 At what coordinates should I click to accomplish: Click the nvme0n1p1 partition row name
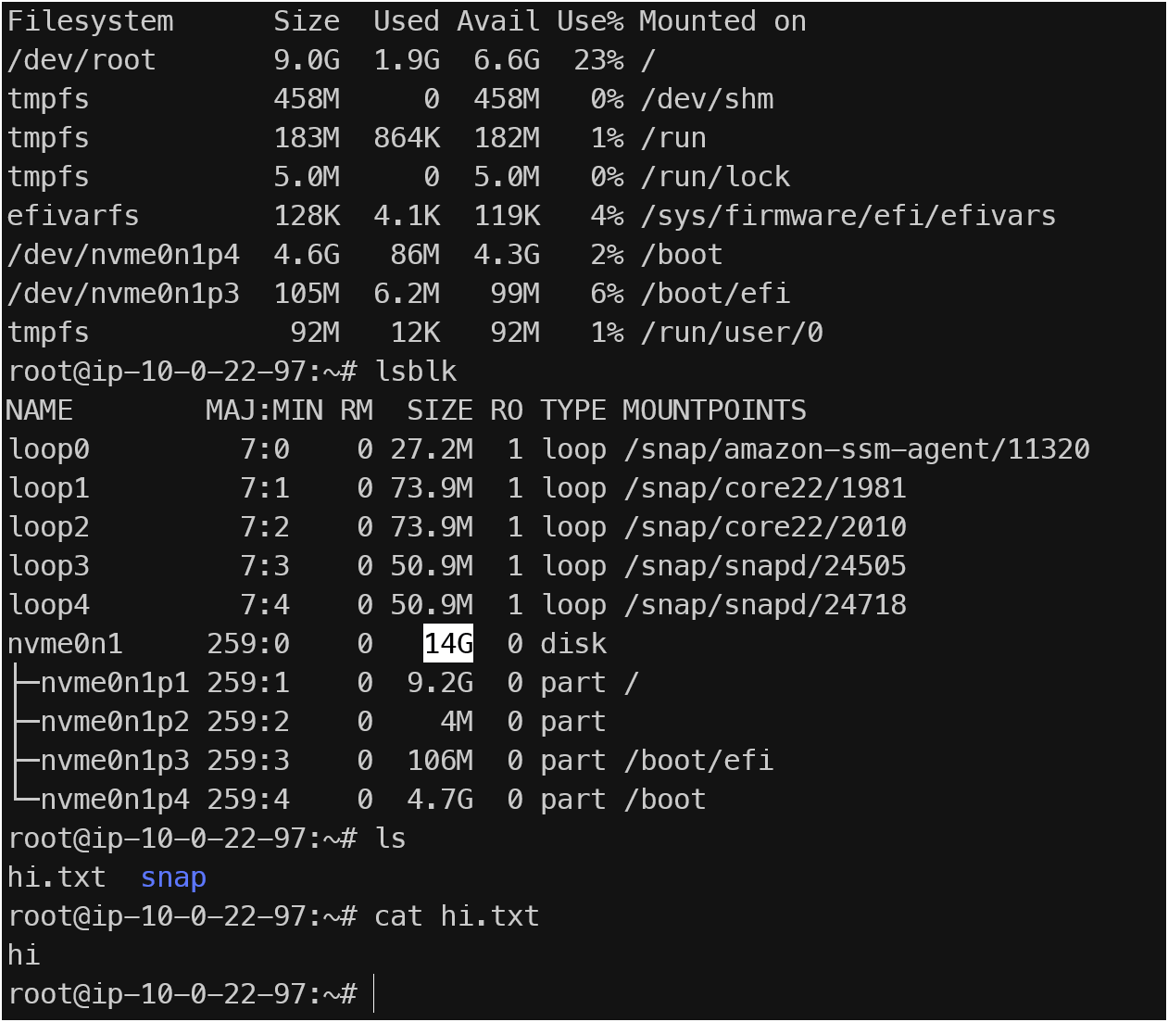pos(115,683)
